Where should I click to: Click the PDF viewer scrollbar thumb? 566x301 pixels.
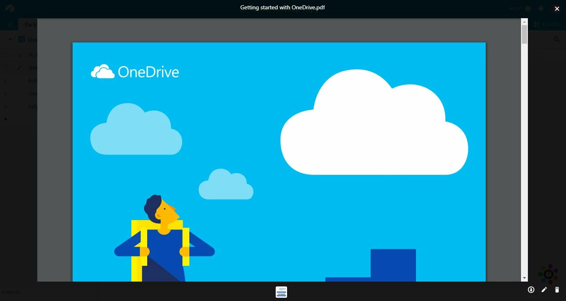[x=524, y=34]
